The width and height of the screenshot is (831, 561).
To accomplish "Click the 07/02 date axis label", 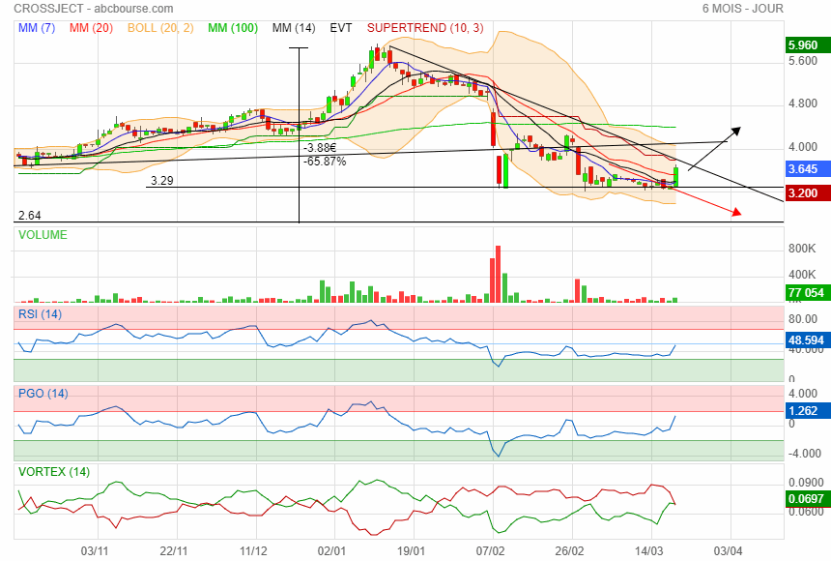I will click(x=490, y=551).
